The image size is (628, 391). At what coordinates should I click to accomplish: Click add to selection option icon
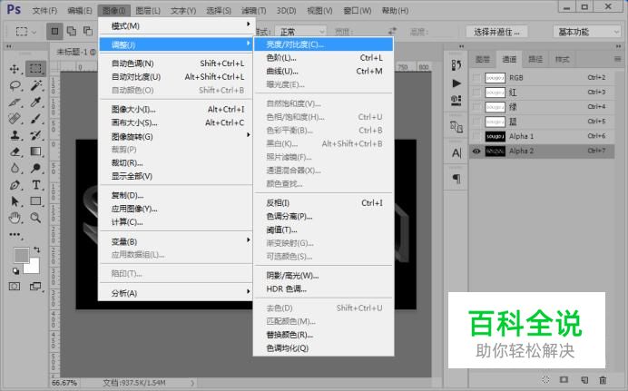[72, 31]
